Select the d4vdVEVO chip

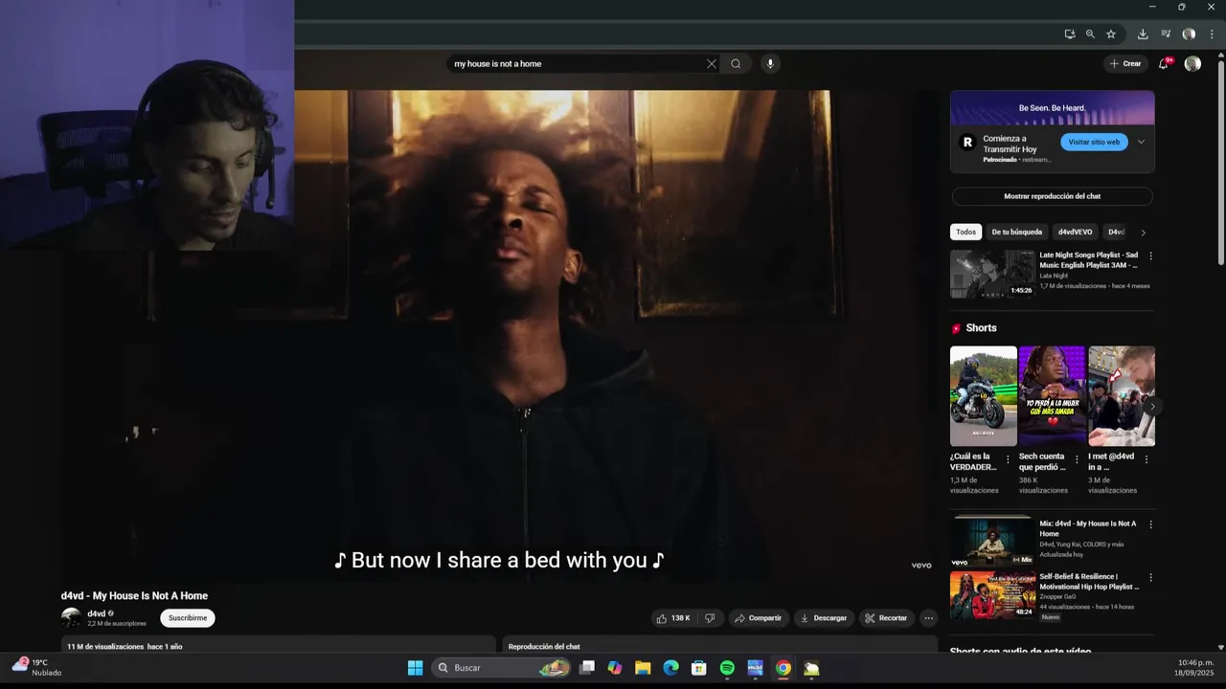1075,232
